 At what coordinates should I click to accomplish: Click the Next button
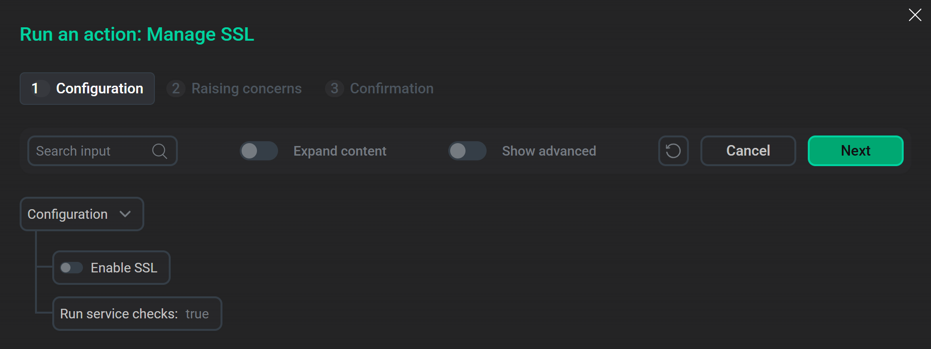click(x=855, y=151)
